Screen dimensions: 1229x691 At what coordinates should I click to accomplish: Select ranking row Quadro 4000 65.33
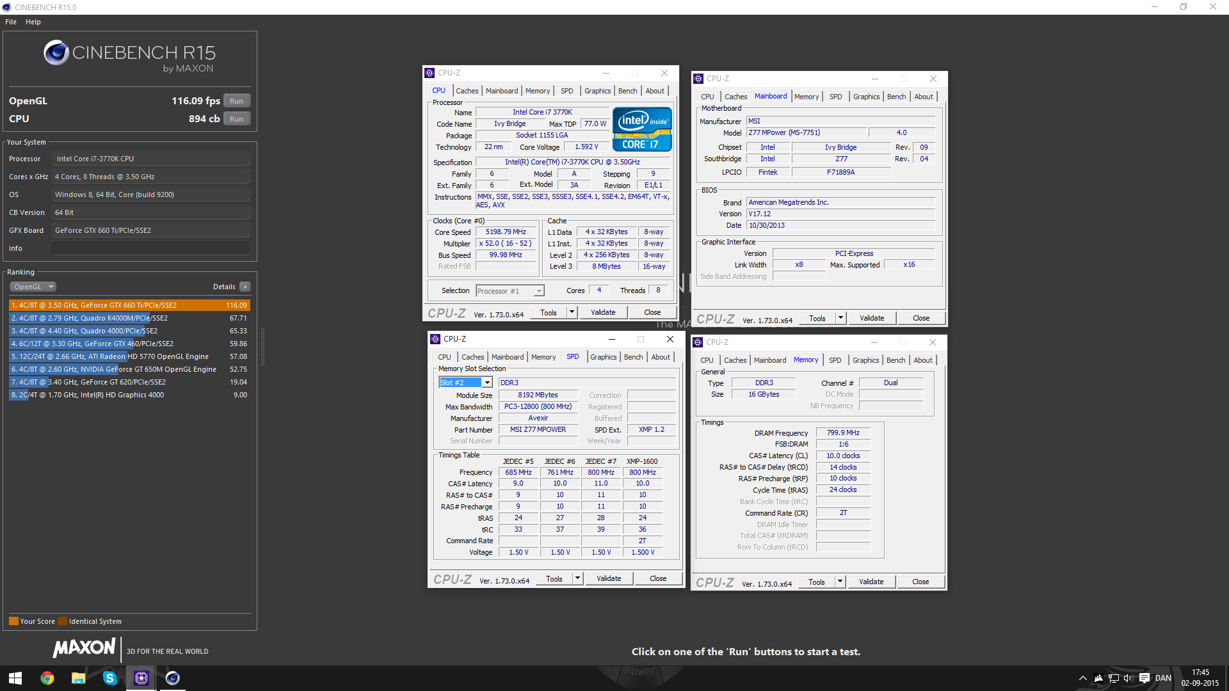coord(129,331)
